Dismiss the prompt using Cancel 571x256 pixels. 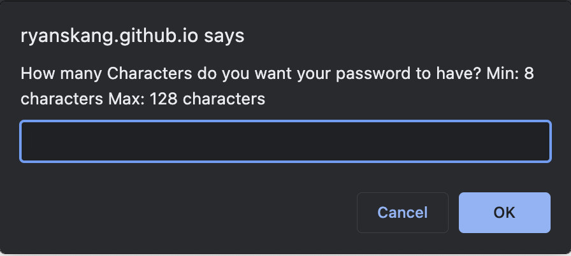tap(402, 212)
